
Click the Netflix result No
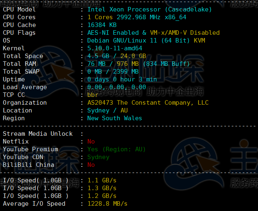[x=91, y=141]
